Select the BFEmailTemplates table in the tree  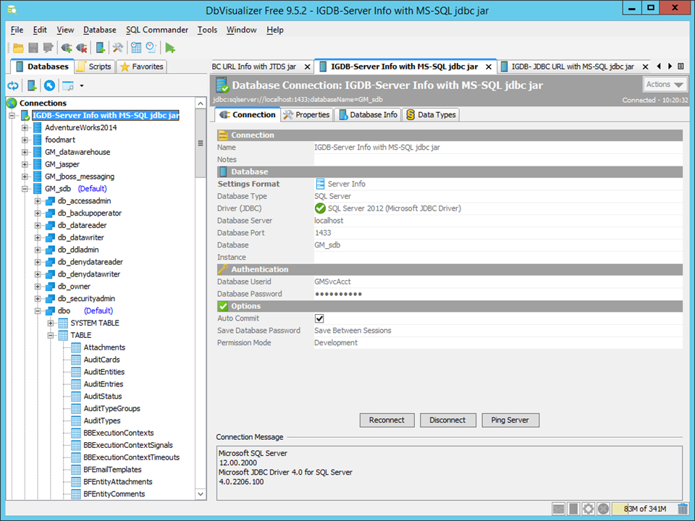pos(113,470)
